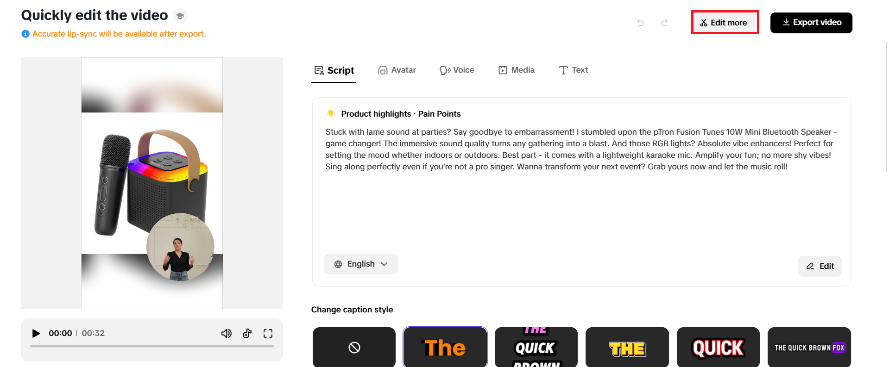This screenshot has width=889, height=367.
Task: Click the Edit more button
Action: (725, 23)
